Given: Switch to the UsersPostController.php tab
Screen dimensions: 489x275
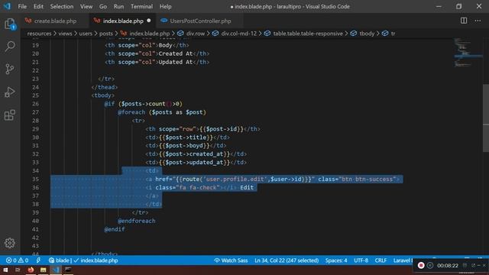Looking at the screenshot, I should tap(200, 21).
